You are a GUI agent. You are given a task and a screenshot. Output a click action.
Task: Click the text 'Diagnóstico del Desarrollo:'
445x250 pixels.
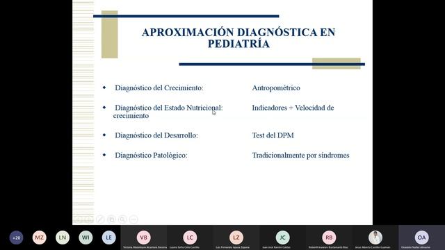click(156, 135)
